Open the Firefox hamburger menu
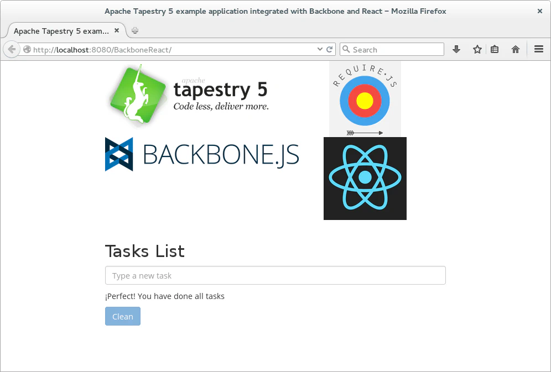Viewport: 551px width, 372px height. (x=538, y=49)
